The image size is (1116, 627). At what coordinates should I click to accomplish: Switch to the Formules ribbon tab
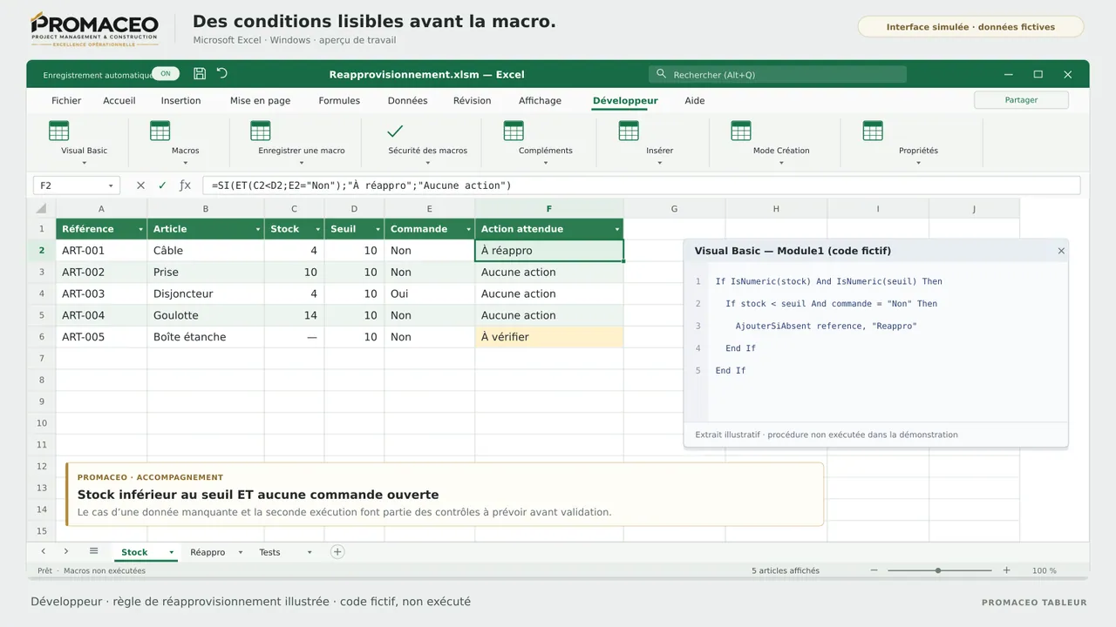pyautogui.click(x=339, y=100)
